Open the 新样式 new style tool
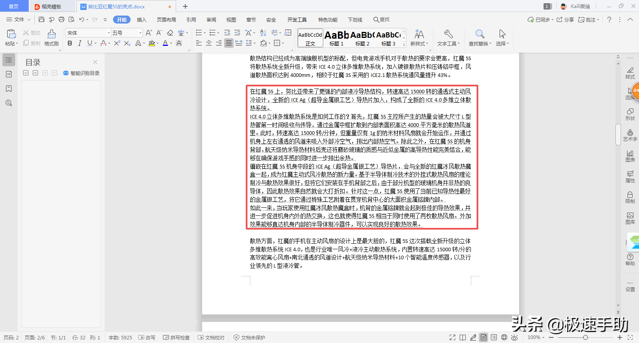The width and height of the screenshot is (639, 343). (419, 38)
